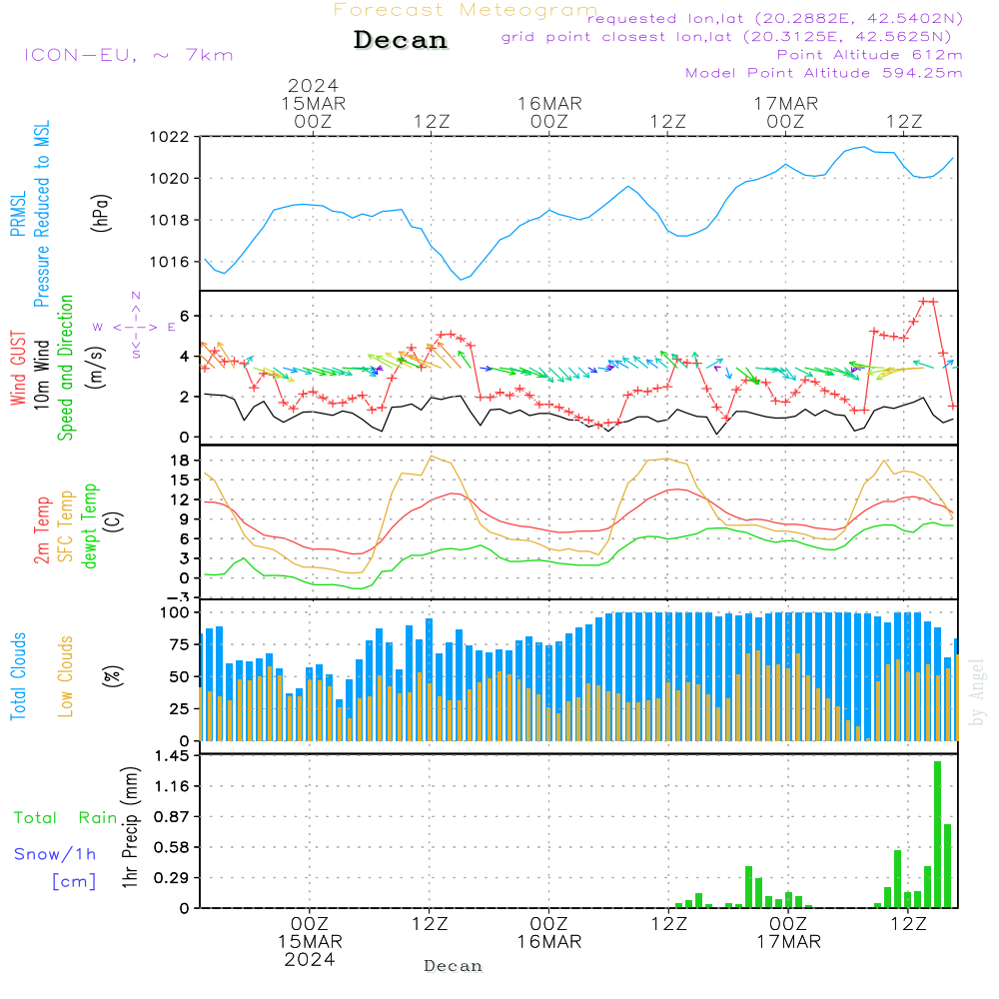
Task: Select the Point Altitude 612m text
Action: tap(869, 55)
